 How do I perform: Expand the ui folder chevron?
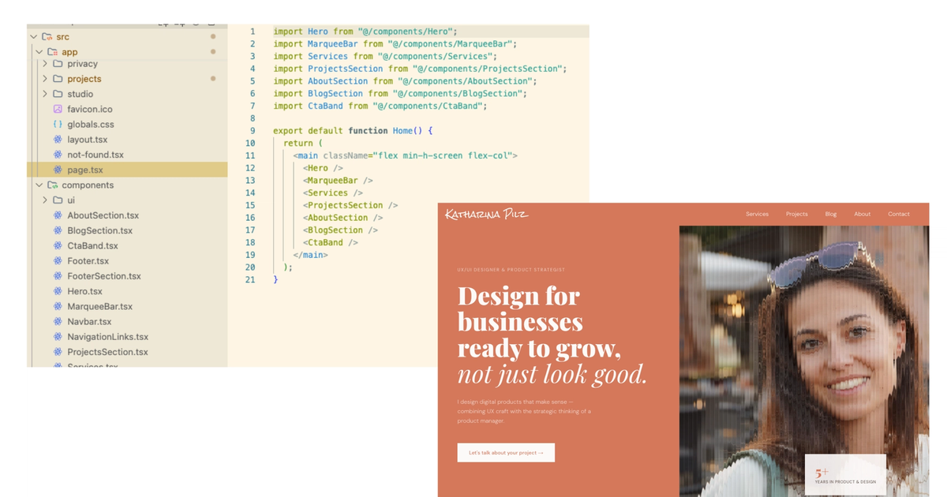tap(45, 200)
